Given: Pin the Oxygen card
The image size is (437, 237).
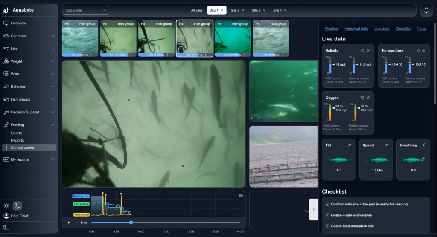Looking at the screenshot, I should [x=368, y=98].
